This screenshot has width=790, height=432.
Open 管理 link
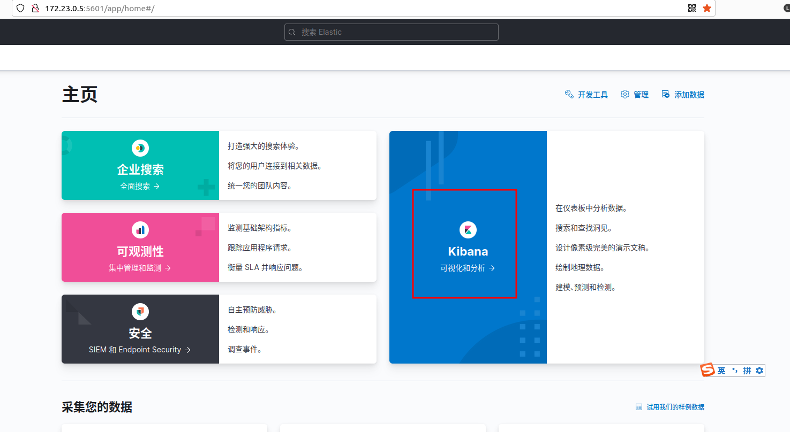point(641,95)
